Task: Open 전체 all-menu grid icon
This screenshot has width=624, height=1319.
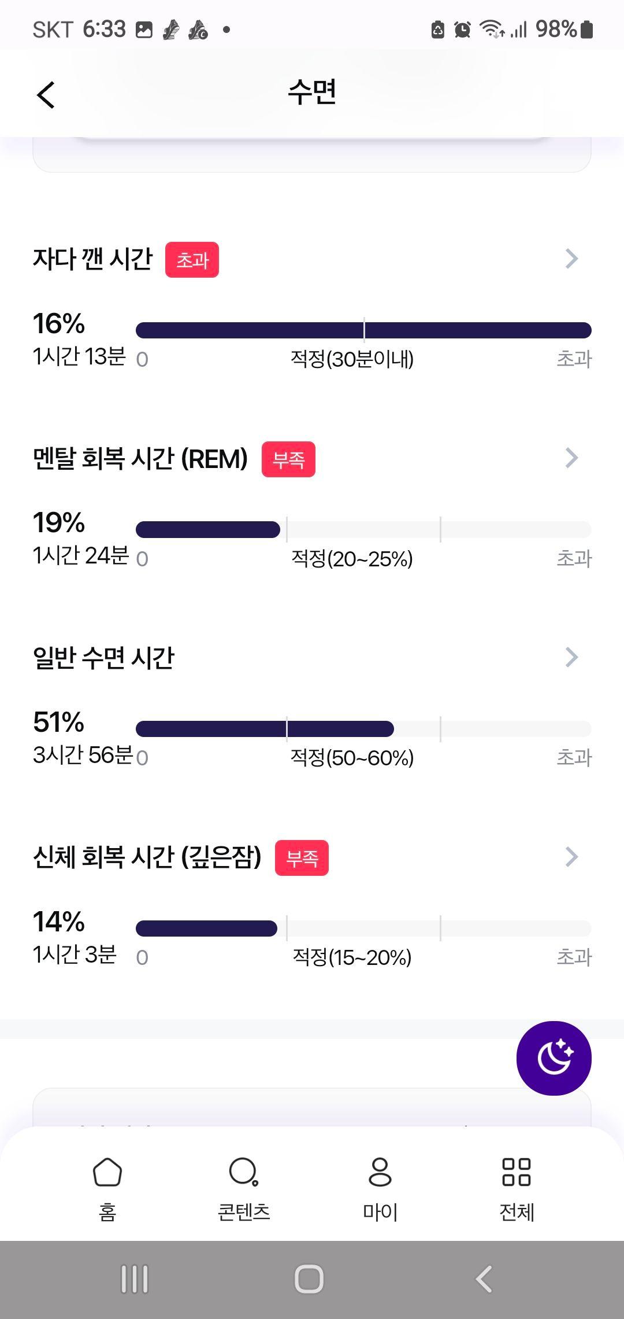Action: point(517,1172)
